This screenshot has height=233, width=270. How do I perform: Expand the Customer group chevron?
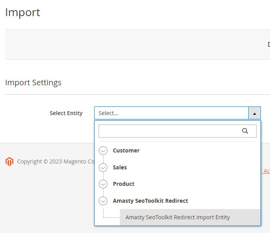coord(103,150)
